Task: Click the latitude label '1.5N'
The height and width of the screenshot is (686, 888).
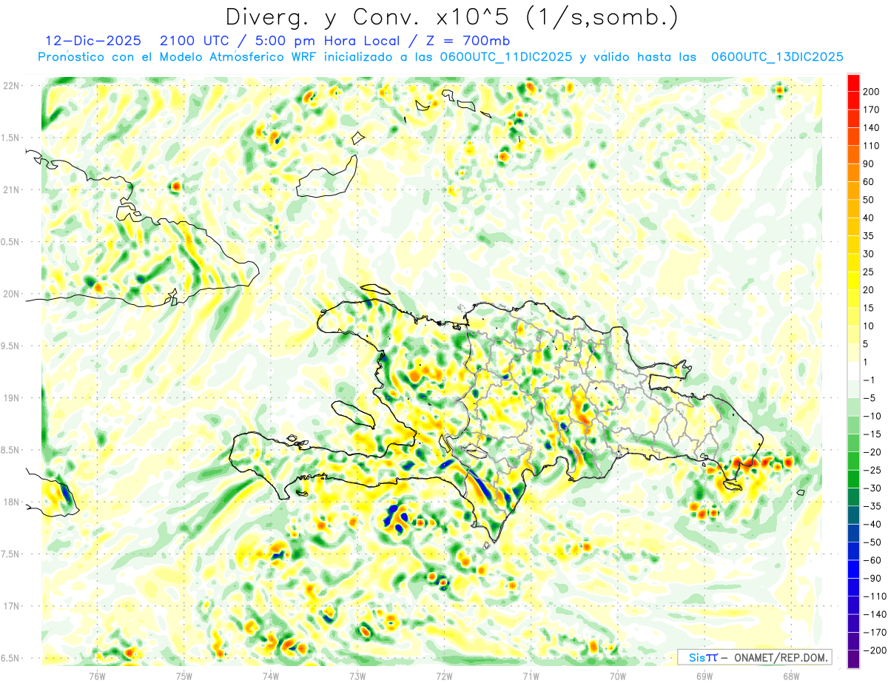Action: (x=11, y=138)
